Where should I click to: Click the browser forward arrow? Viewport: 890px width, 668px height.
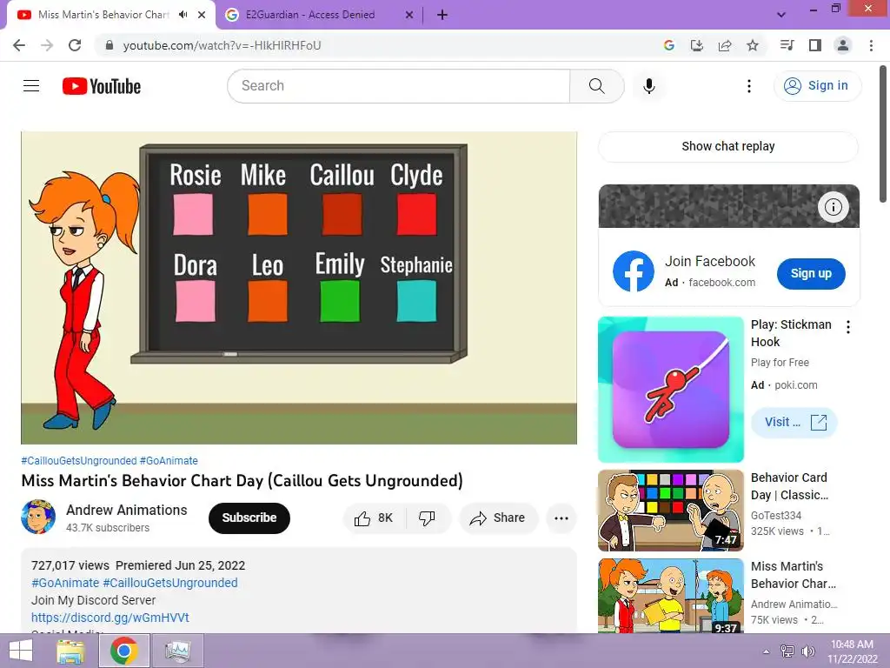[x=47, y=45]
